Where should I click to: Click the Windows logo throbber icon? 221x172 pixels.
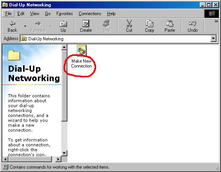(x=212, y=14)
